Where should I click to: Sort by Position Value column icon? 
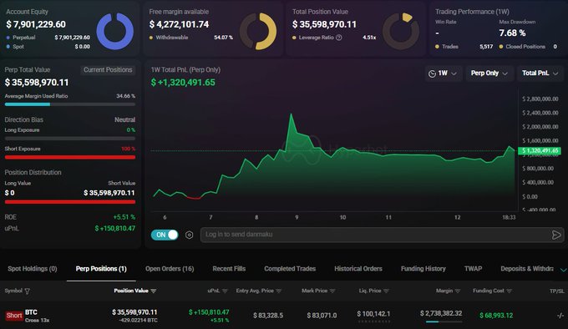tap(154, 291)
